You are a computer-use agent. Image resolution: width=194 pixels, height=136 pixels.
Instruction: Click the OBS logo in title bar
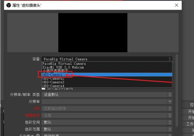pos(8,5)
